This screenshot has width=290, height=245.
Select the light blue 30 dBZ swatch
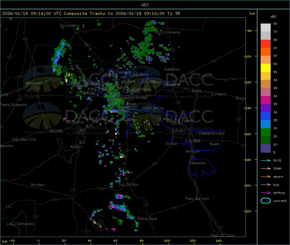266,124
